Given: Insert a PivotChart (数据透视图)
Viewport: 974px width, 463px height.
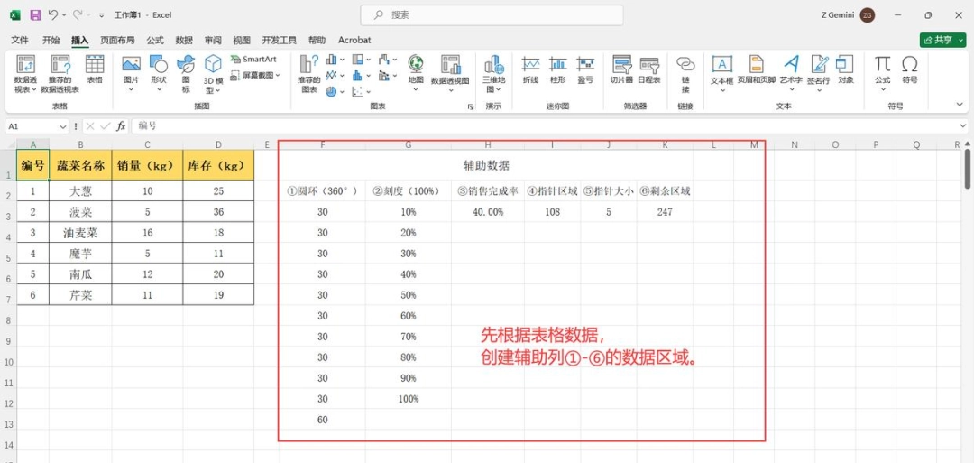Looking at the screenshot, I should coord(450,74).
